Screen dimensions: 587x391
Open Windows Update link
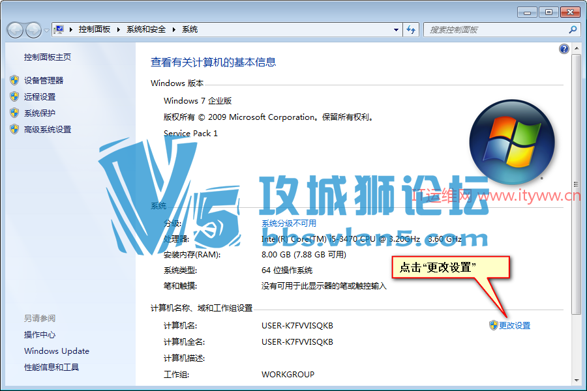coord(57,351)
